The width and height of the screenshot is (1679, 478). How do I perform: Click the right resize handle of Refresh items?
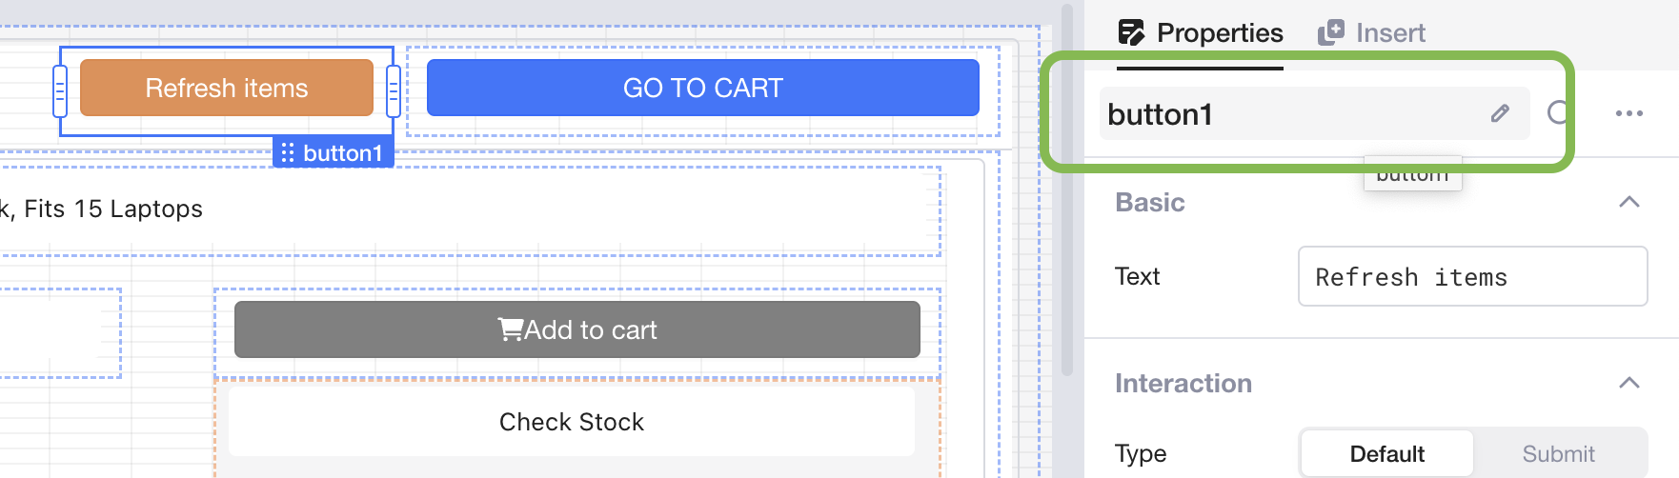tap(393, 91)
